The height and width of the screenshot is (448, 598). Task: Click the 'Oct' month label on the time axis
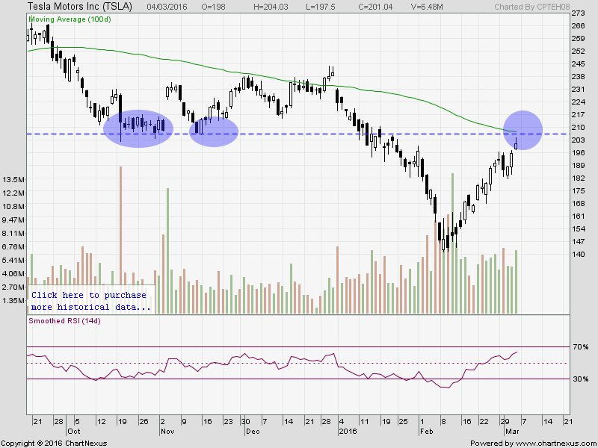click(73, 432)
